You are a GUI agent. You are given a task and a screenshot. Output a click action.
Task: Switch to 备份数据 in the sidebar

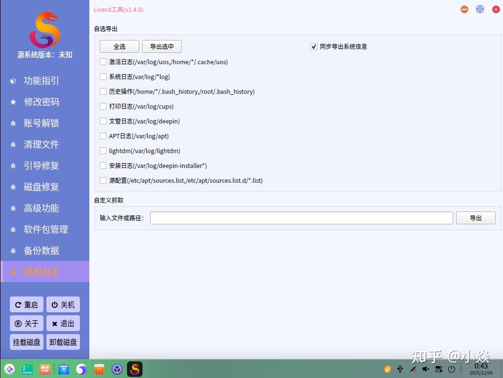pyautogui.click(x=41, y=251)
